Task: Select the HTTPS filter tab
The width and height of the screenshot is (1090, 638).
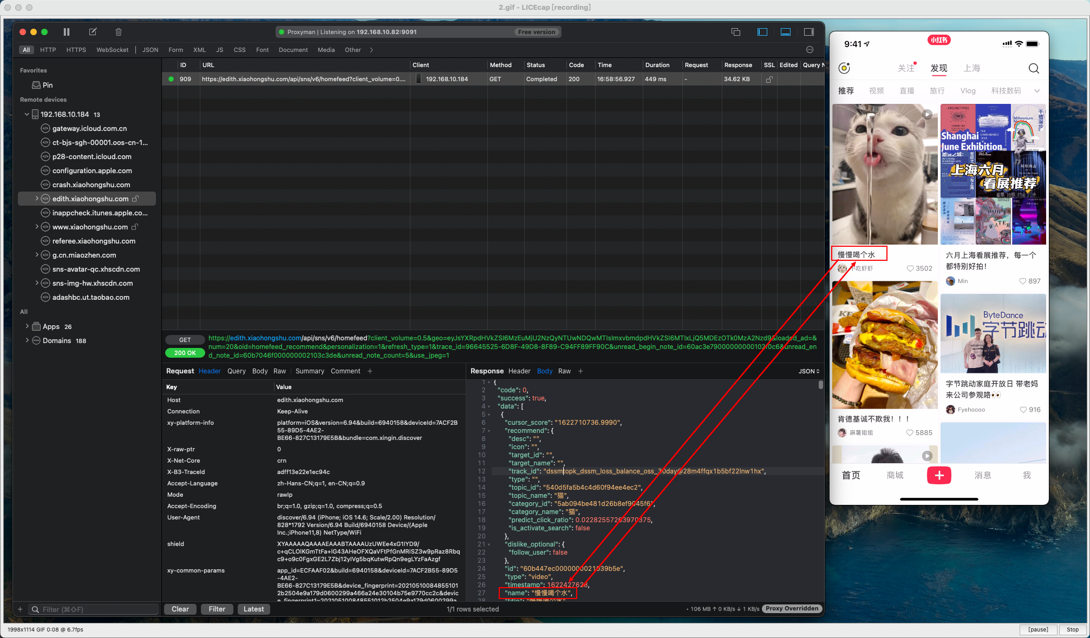Action: click(76, 50)
